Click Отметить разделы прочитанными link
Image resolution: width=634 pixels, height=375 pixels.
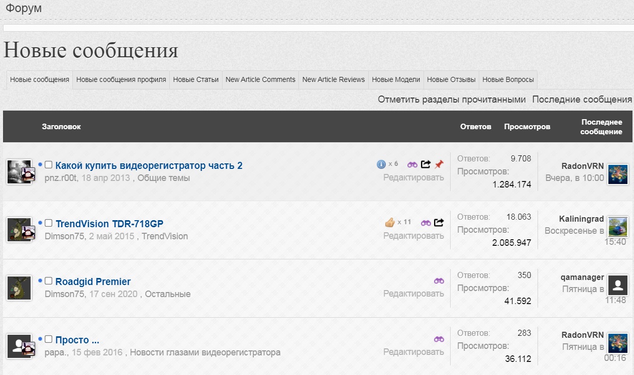(x=452, y=100)
